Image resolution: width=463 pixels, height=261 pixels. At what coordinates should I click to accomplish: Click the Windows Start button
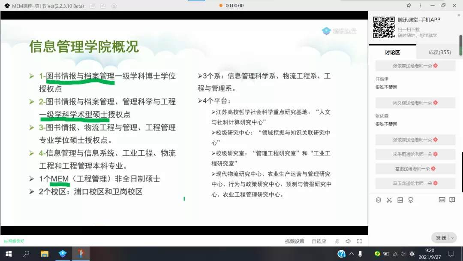point(8,254)
